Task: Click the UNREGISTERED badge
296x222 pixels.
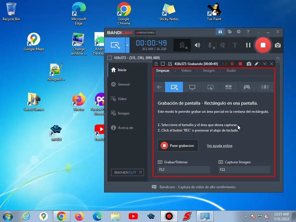Action: 145,33
